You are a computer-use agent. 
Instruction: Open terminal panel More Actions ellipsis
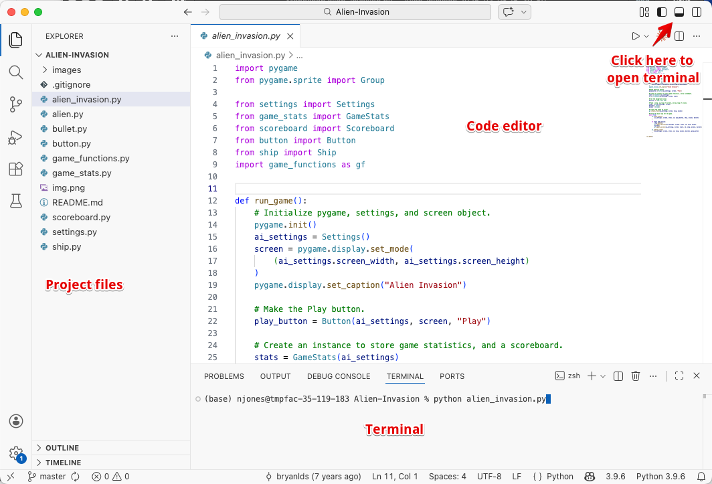pyautogui.click(x=653, y=376)
